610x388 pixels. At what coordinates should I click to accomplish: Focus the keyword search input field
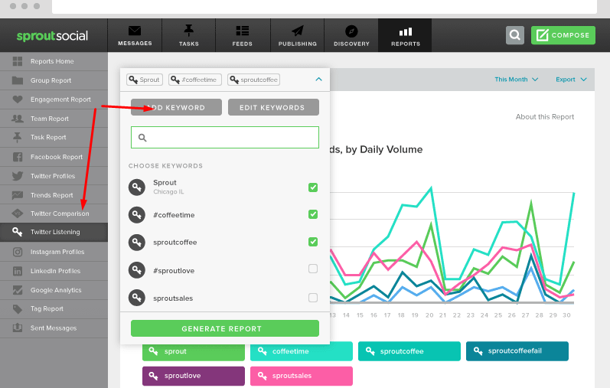point(225,138)
